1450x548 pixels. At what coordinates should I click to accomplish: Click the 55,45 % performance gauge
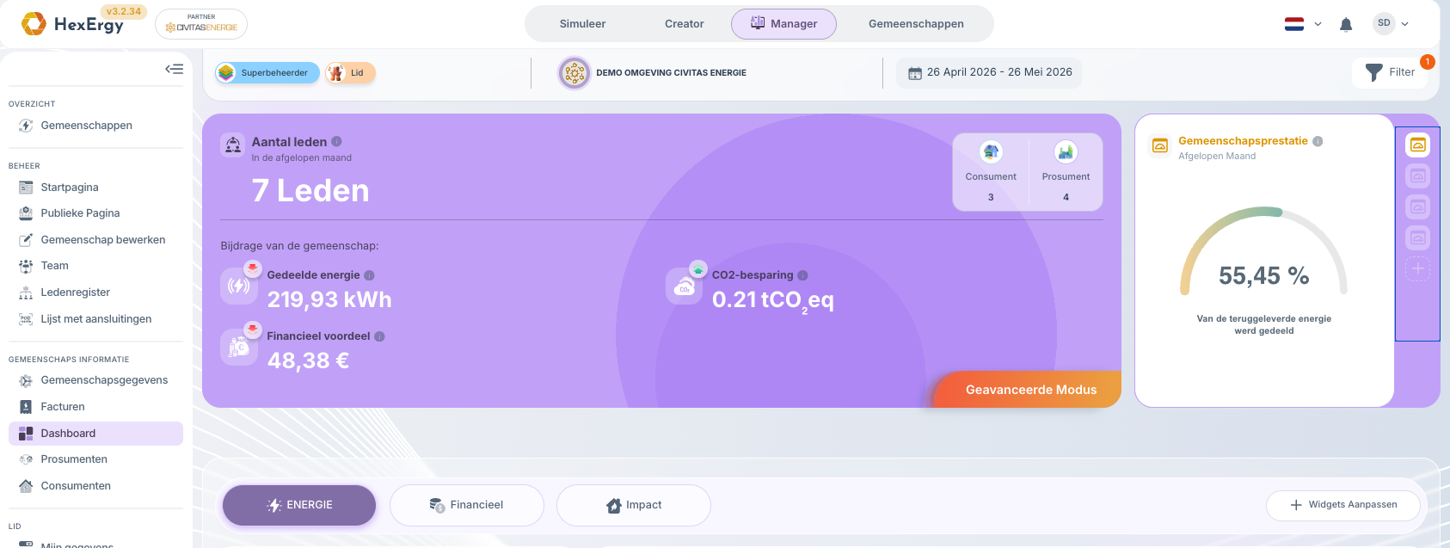pos(1263,252)
